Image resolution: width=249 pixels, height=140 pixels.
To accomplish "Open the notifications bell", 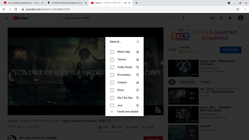I will point(230,18).
